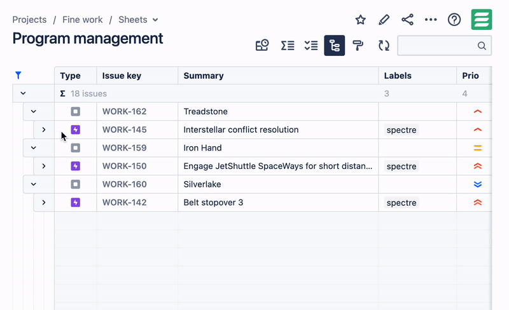
Task: Click the spectre label on WORK-145
Action: [x=401, y=130]
